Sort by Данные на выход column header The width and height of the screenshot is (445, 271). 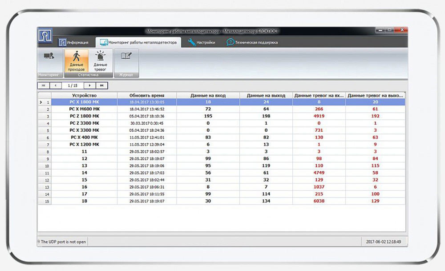(266, 95)
